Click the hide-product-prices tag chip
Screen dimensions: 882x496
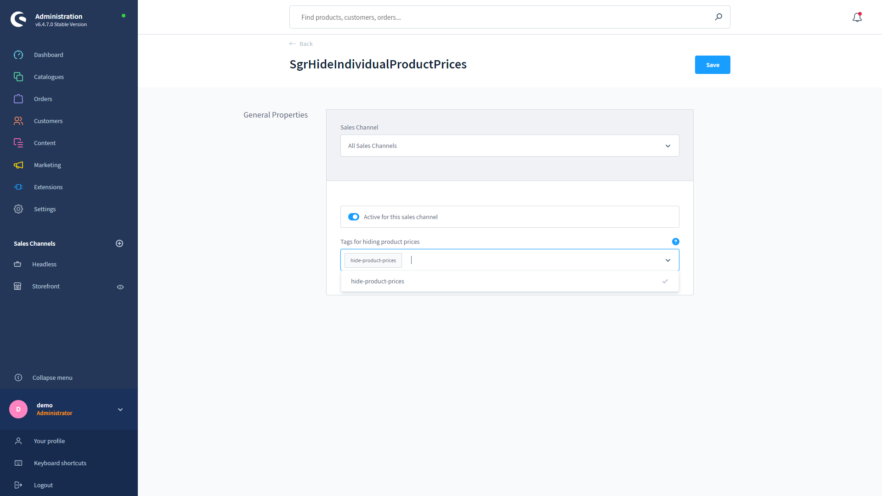(373, 260)
